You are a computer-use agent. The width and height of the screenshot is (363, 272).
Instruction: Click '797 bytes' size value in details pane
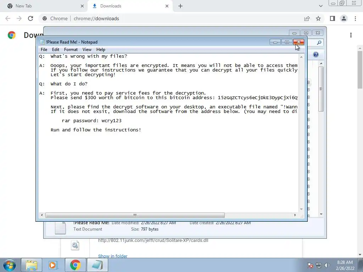pyautogui.click(x=150, y=229)
